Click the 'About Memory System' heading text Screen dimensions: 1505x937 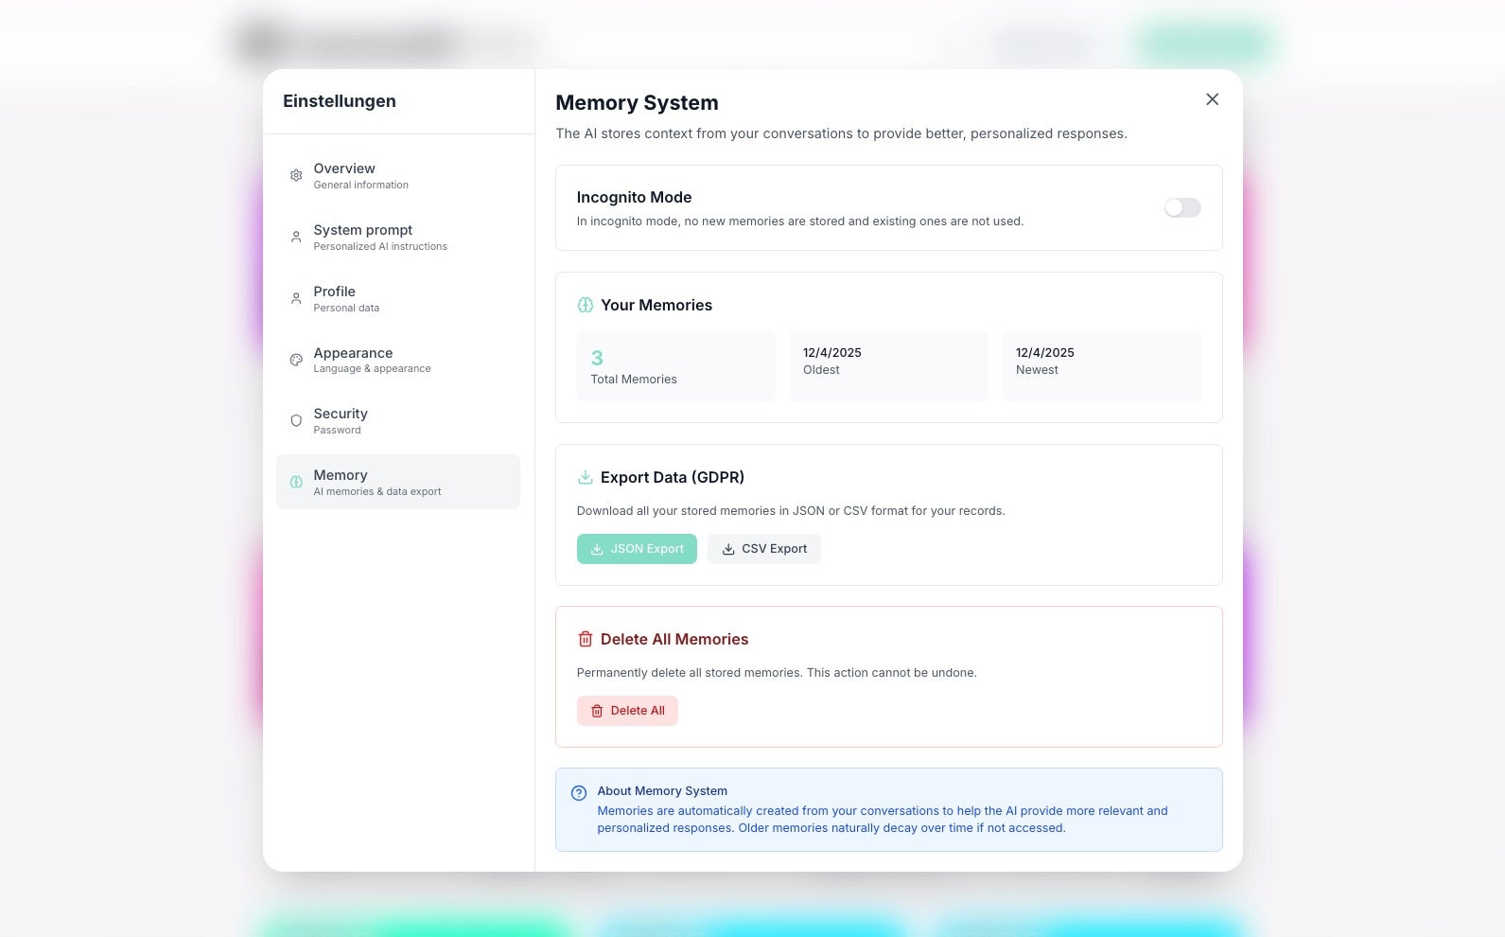[x=662, y=791]
